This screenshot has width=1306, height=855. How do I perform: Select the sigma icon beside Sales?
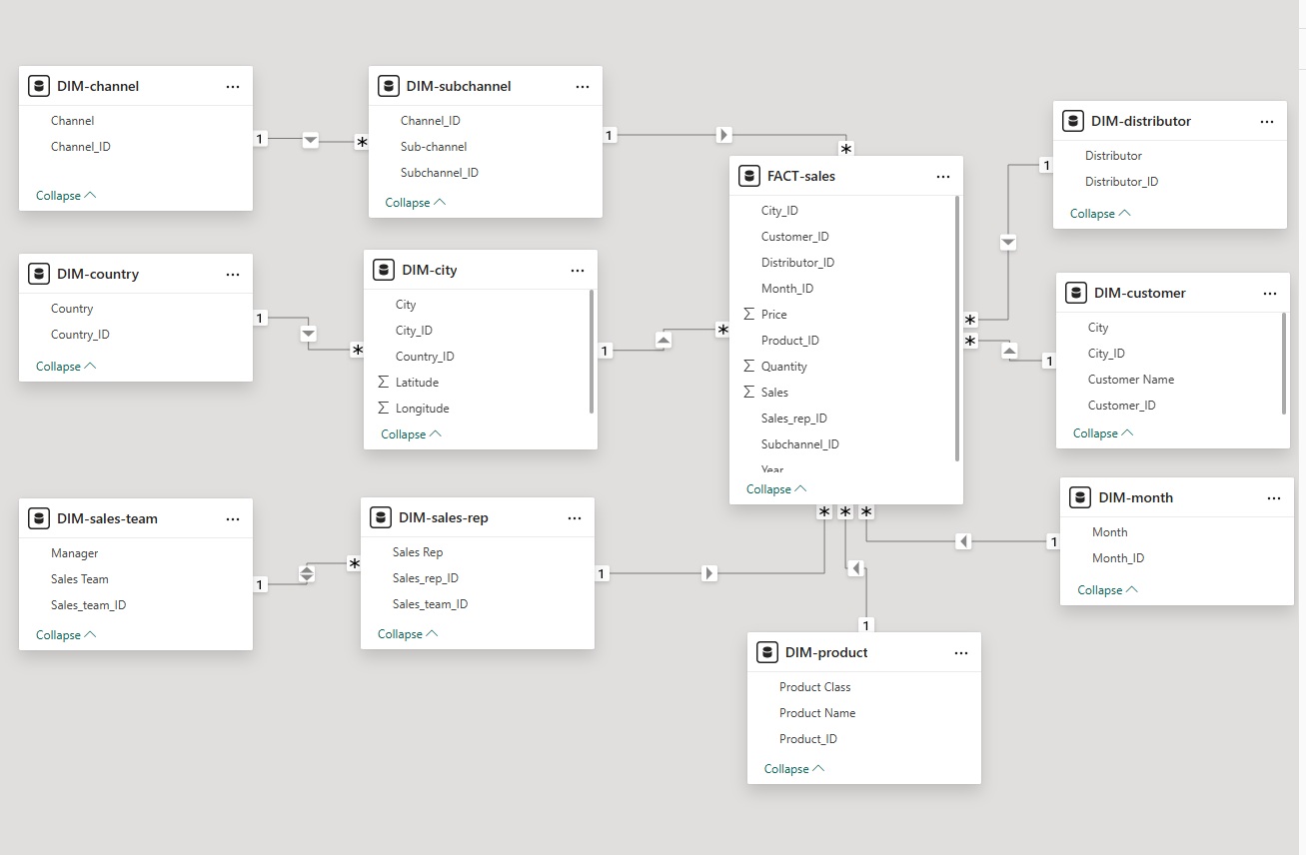click(747, 392)
